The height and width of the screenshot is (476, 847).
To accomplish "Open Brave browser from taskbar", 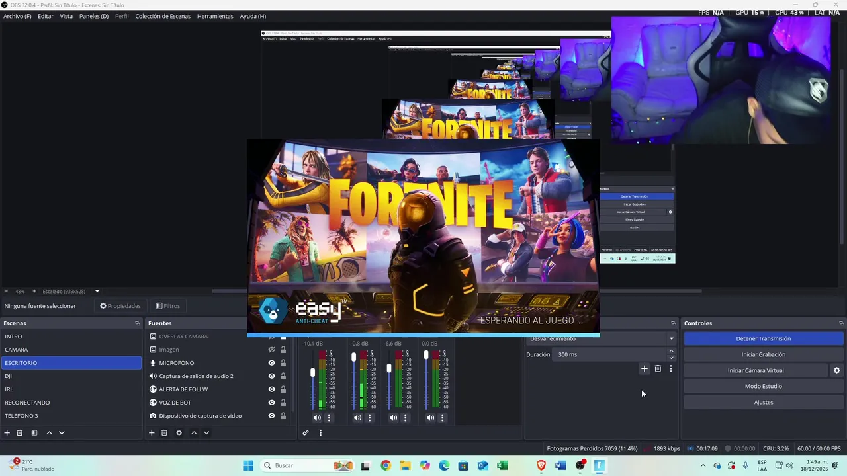I will (x=541, y=465).
